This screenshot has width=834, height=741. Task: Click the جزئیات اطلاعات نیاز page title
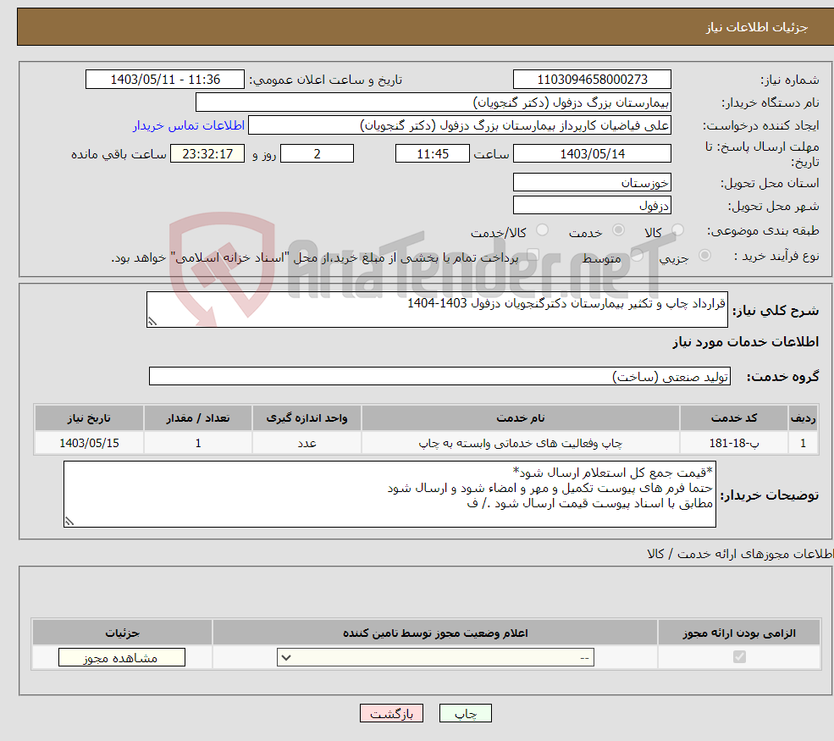757,27
